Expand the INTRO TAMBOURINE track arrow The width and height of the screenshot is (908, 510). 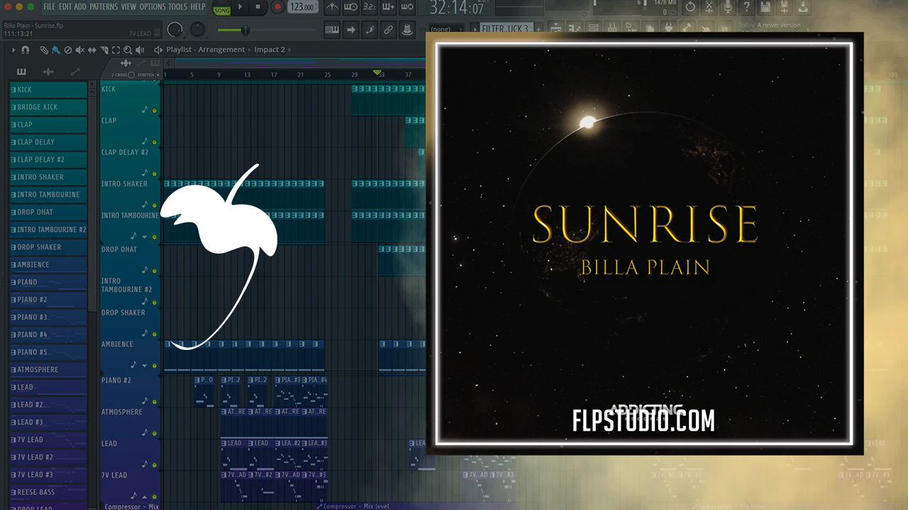[144, 237]
